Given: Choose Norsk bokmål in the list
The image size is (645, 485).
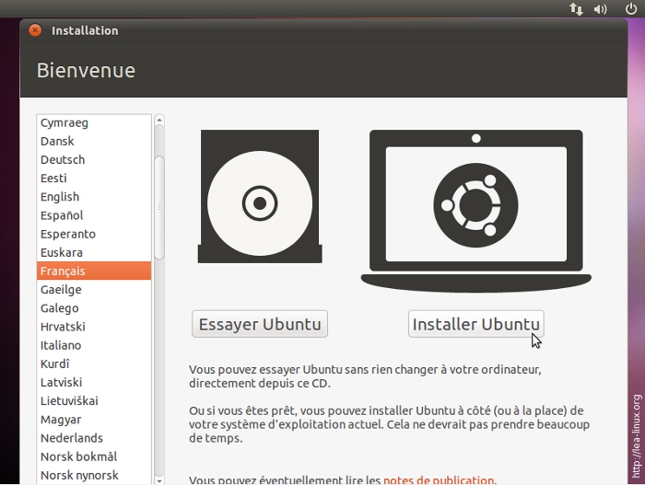Looking at the screenshot, I should coord(78,456).
